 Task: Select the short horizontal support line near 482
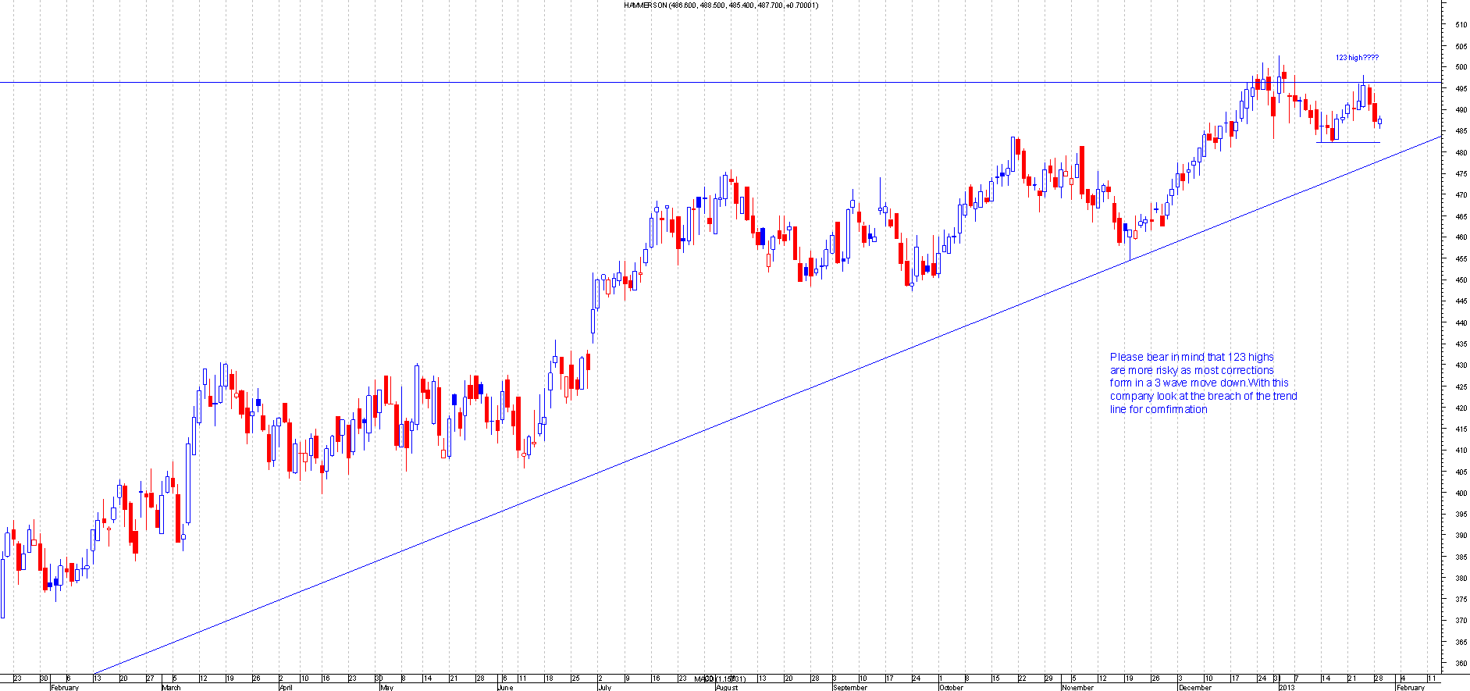1348,142
